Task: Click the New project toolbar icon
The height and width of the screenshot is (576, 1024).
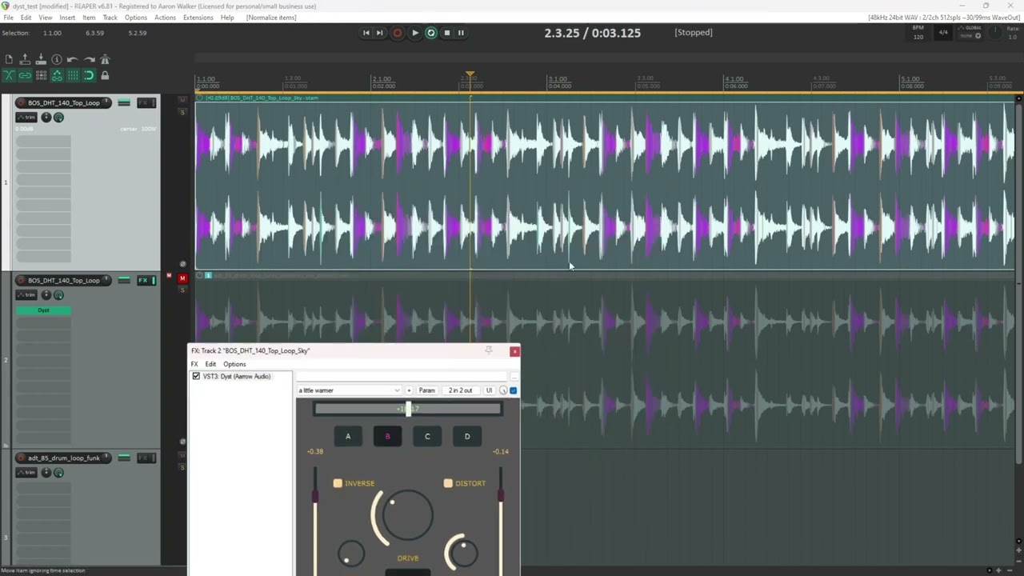Action: tap(9, 60)
